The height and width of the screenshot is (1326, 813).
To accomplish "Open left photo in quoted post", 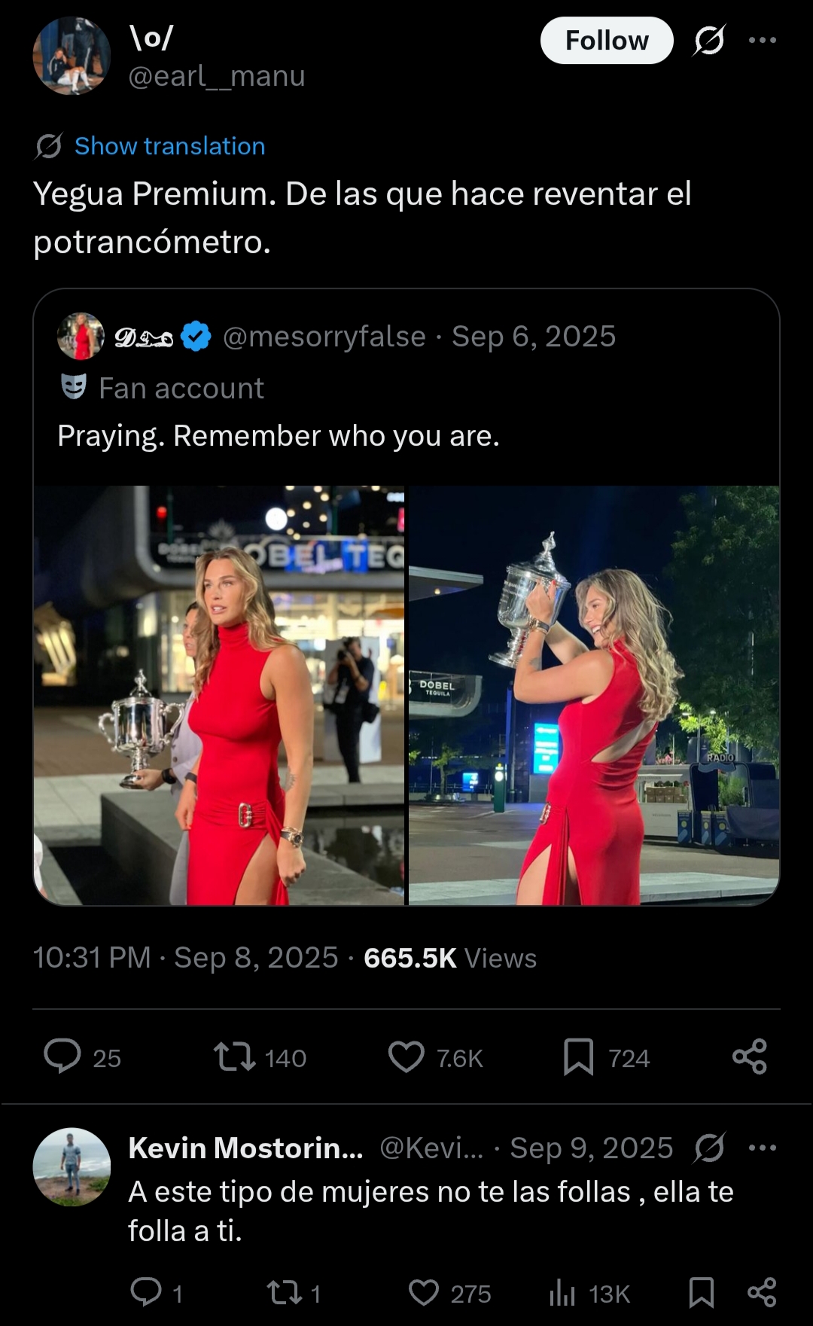I will pyautogui.click(x=219, y=695).
